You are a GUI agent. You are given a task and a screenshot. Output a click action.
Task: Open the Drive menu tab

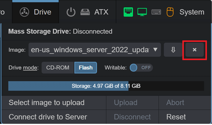click(36, 12)
